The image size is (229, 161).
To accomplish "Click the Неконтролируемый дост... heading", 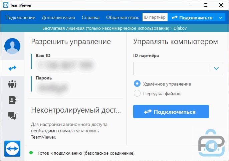I will pos(76,110).
